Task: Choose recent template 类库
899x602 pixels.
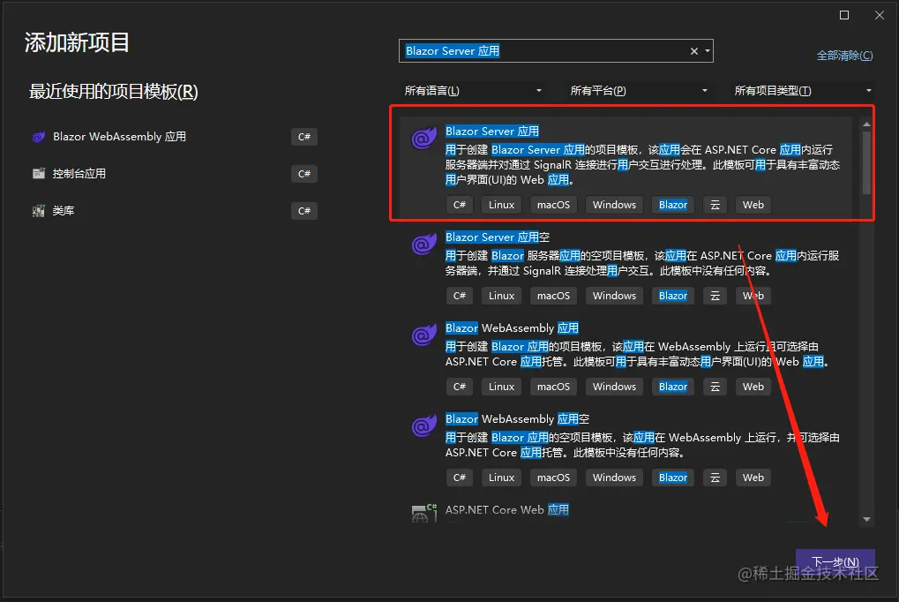Action: [63, 211]
